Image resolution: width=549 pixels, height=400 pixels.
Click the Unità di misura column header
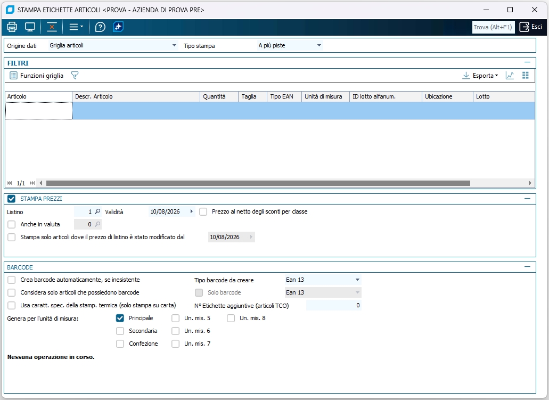(325, 97)
